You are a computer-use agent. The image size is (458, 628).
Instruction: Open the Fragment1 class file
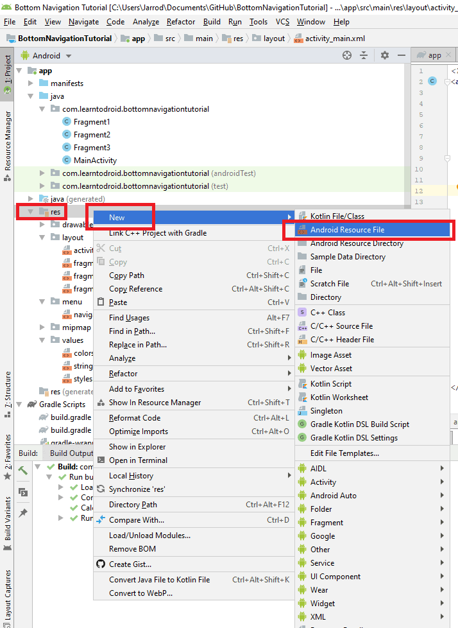pos(91,122)
